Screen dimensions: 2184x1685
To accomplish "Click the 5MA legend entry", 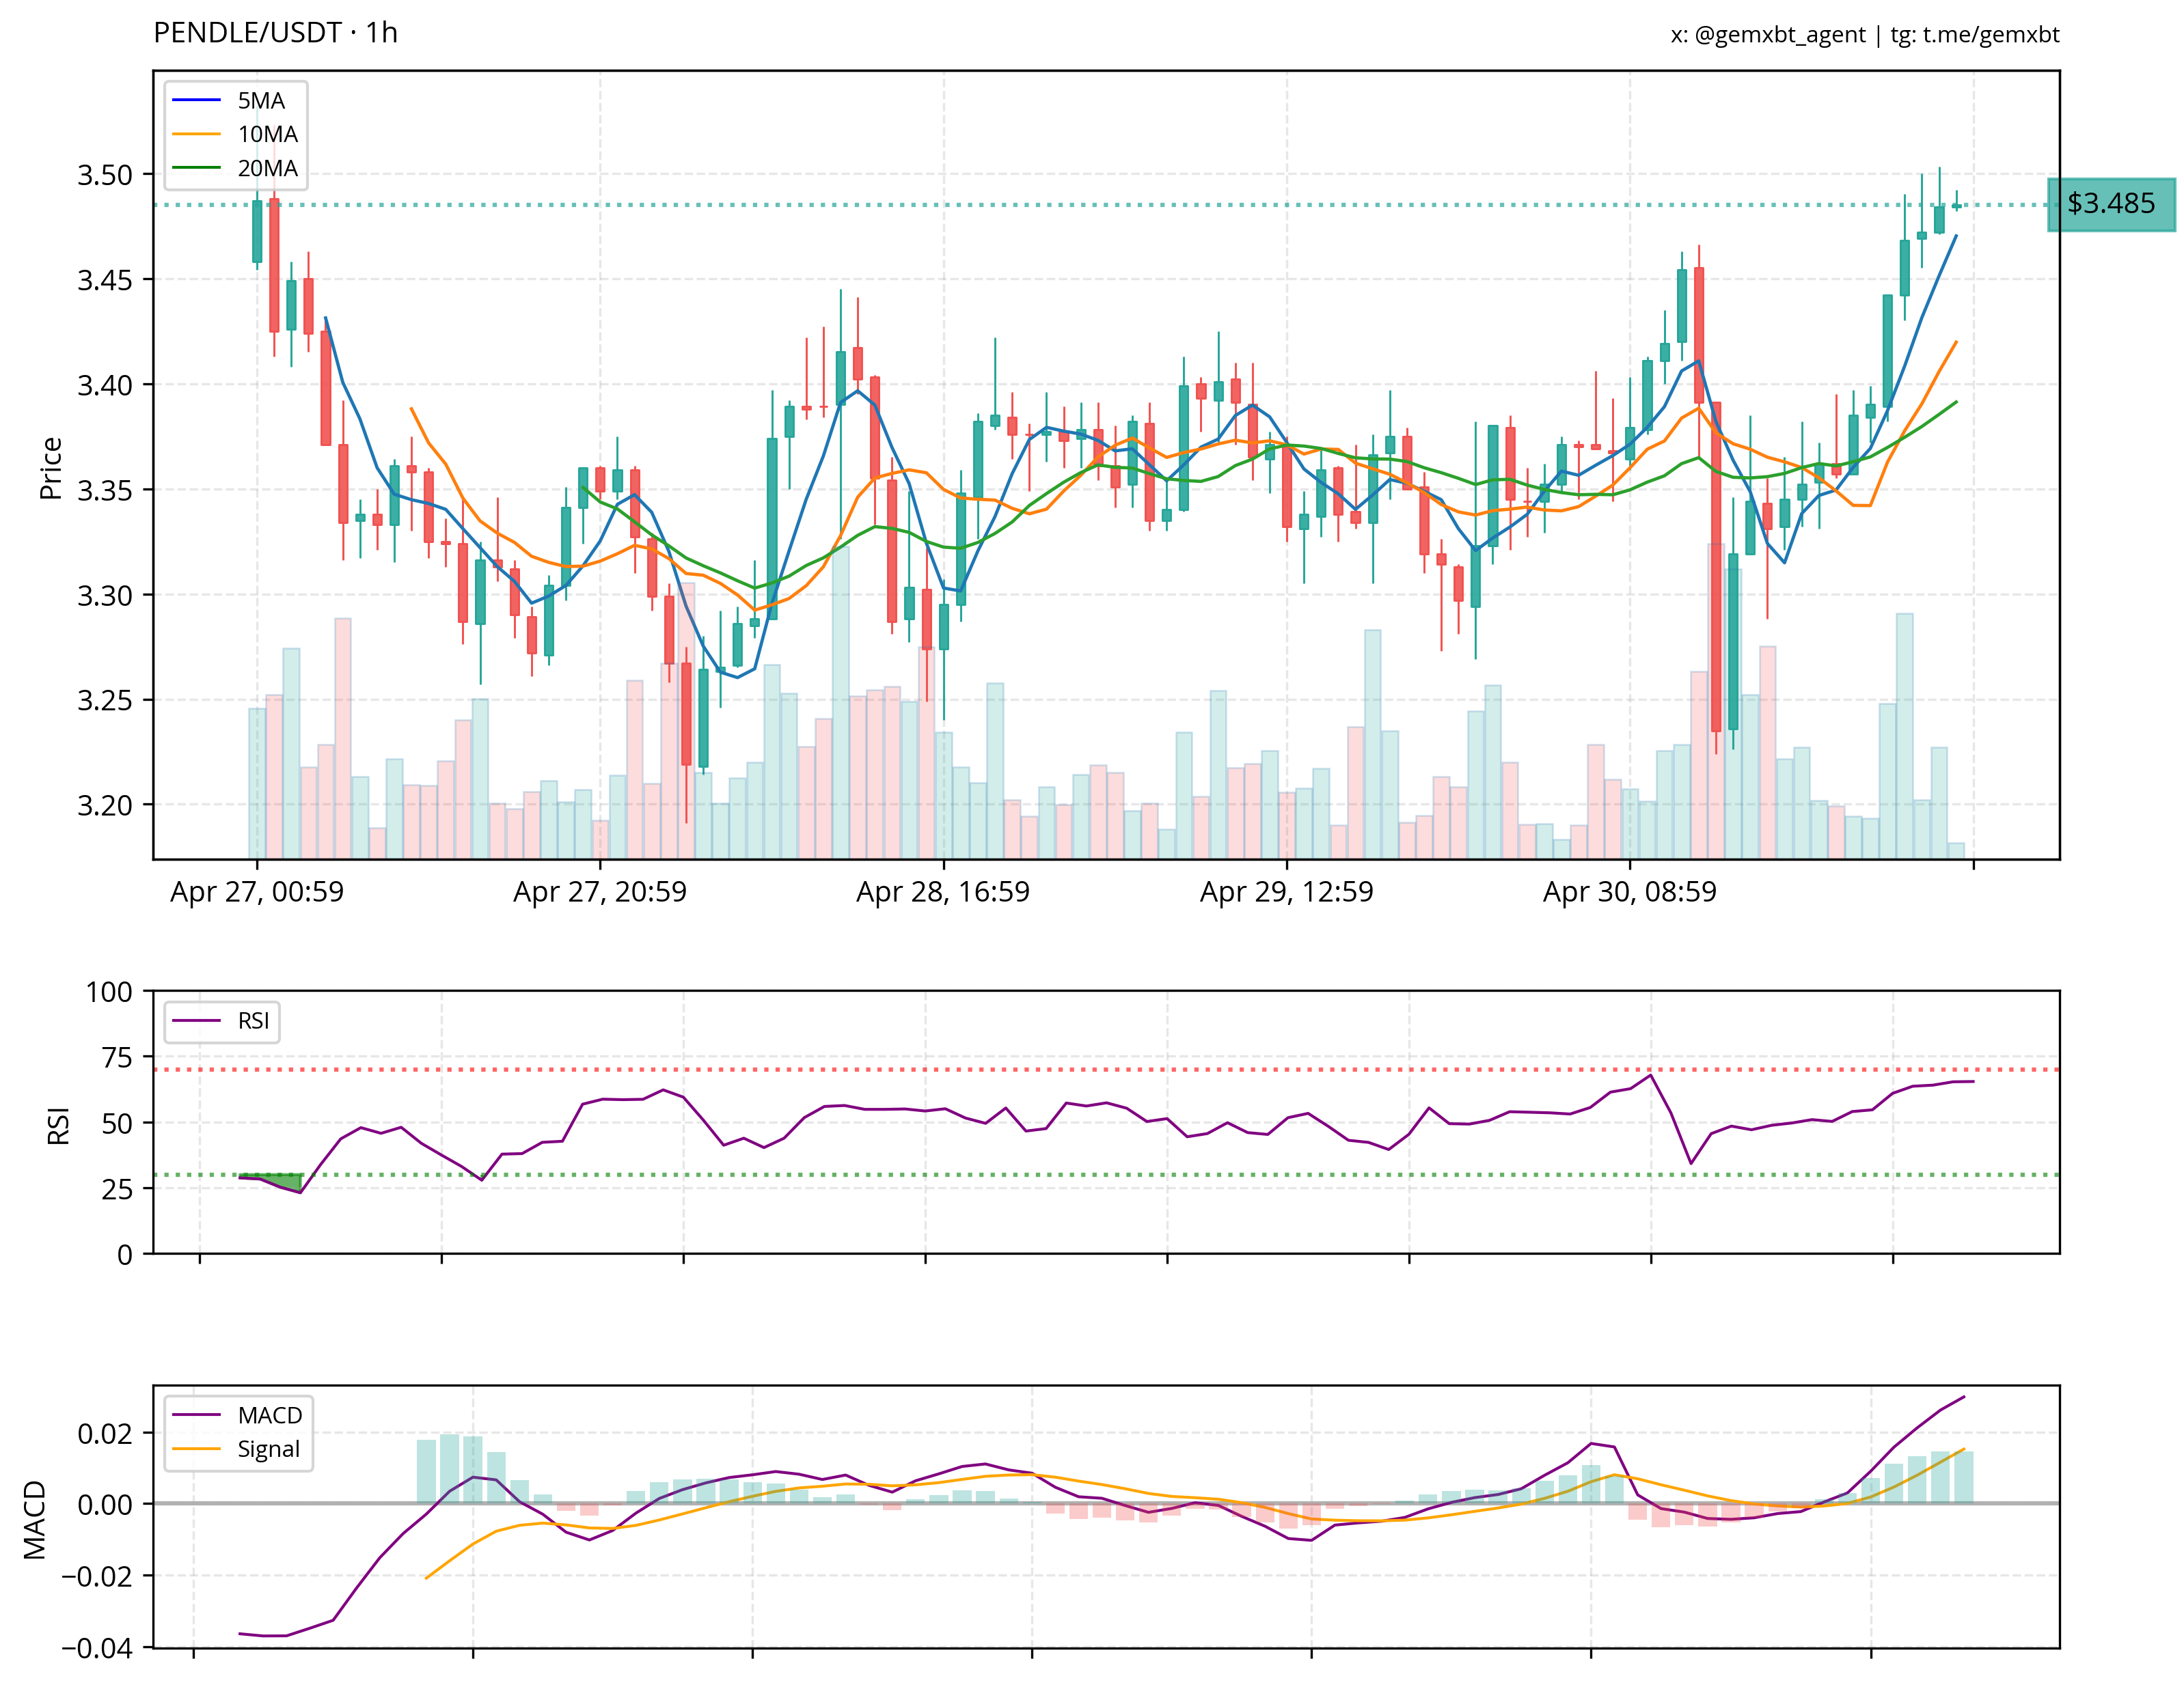I will click(x=236, y=101).
